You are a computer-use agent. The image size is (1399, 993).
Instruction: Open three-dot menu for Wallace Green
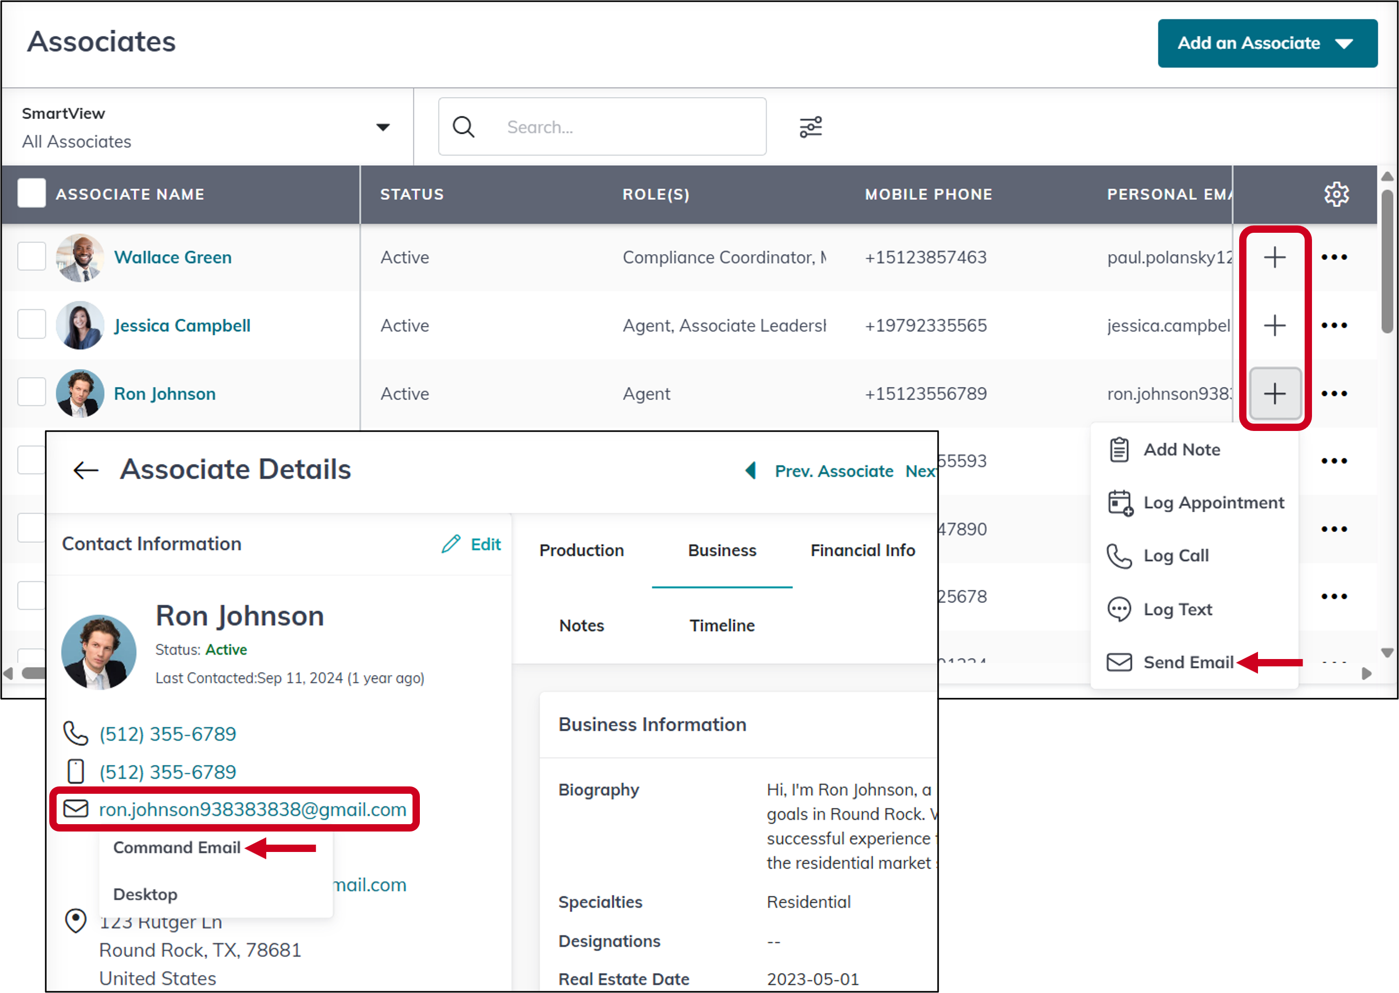click(x=1333, y=257)
